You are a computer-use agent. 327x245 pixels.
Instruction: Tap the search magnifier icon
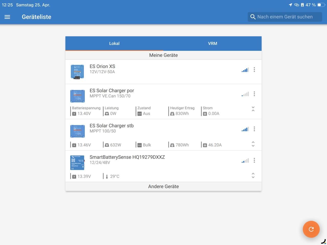[253, 17]
